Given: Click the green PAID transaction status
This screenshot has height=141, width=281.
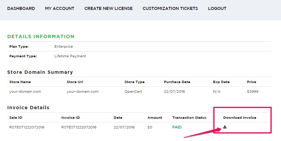Looking at the screenshot, I should click(x=177, y=127).
